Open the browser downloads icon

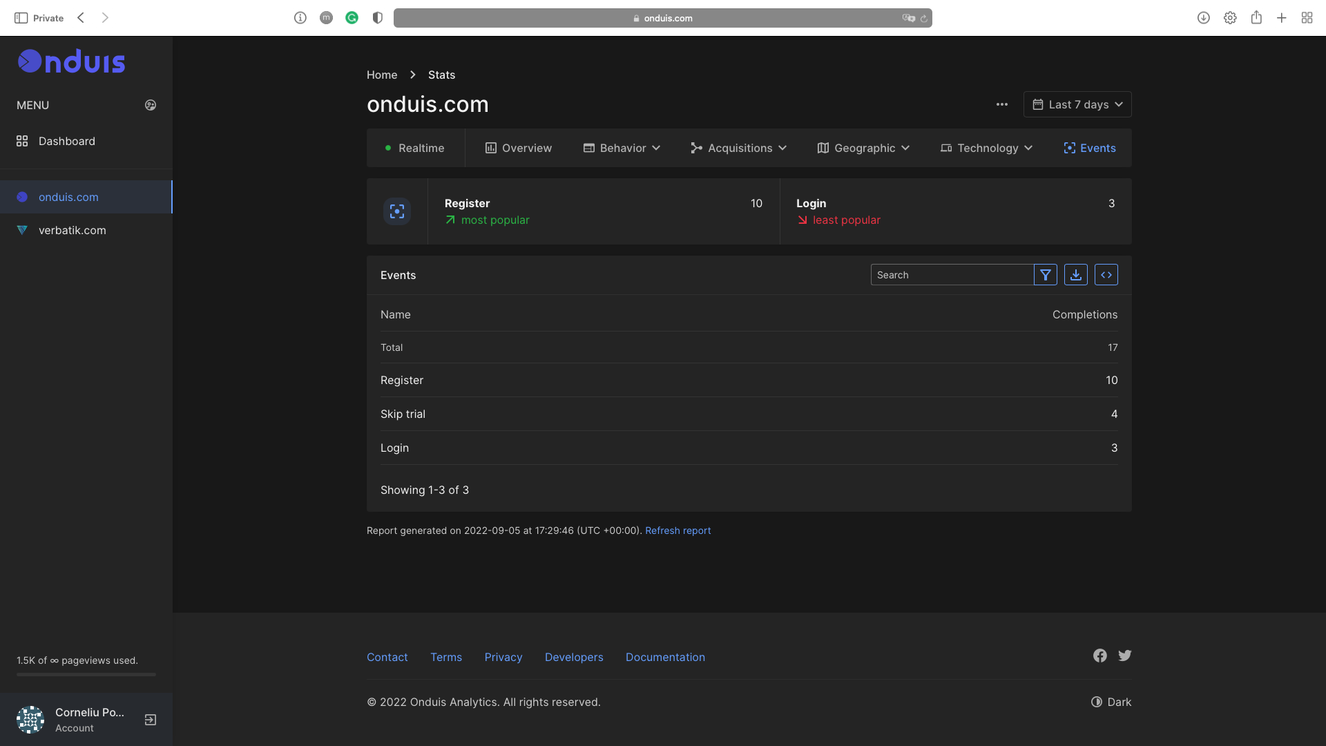click(x=1204, y=18)
